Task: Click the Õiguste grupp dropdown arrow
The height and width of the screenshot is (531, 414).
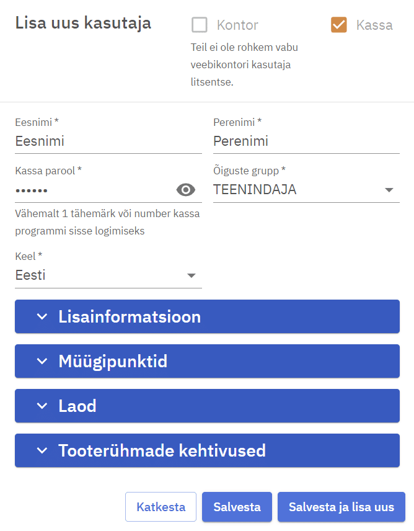Action: click(x=389, y=190)
